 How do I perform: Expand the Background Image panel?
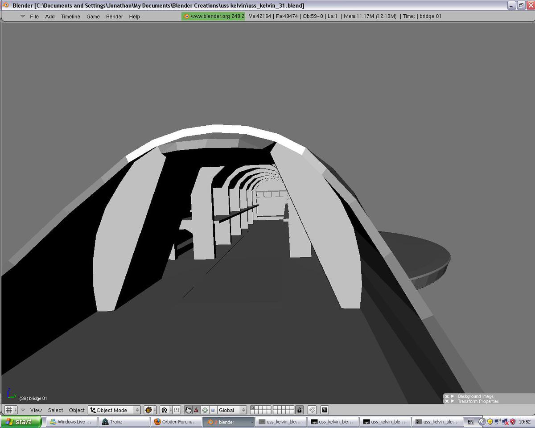tap(453, 396)
